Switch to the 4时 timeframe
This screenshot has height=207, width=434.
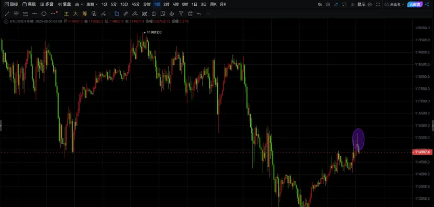pos(175,4)
